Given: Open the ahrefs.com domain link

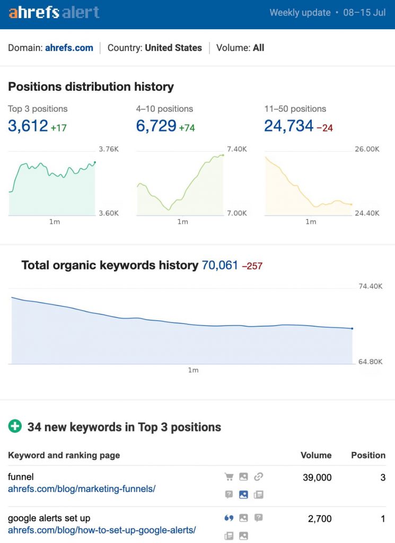Looking at the screenshot, I should pos(69,48).
